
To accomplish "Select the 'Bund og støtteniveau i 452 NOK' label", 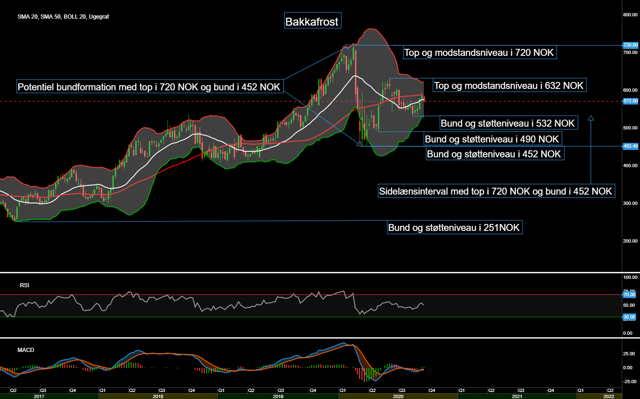I will pyautogui.click(x=494, y=154).
